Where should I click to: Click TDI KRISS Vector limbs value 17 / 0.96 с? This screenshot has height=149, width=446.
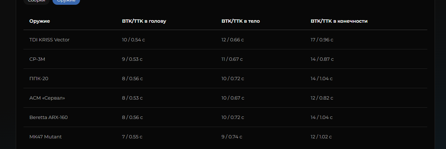tap(322, 40)
